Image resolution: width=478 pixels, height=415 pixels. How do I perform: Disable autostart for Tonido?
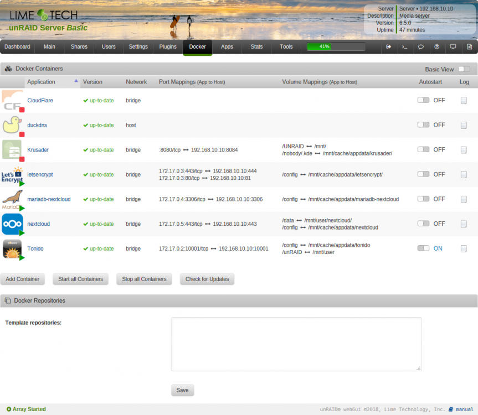(x=423, y=248)
